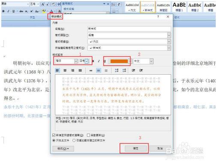This screenshot has height=166, width=217.
Task: Click justify alignment icon in dialog
Action: (80, 70)
